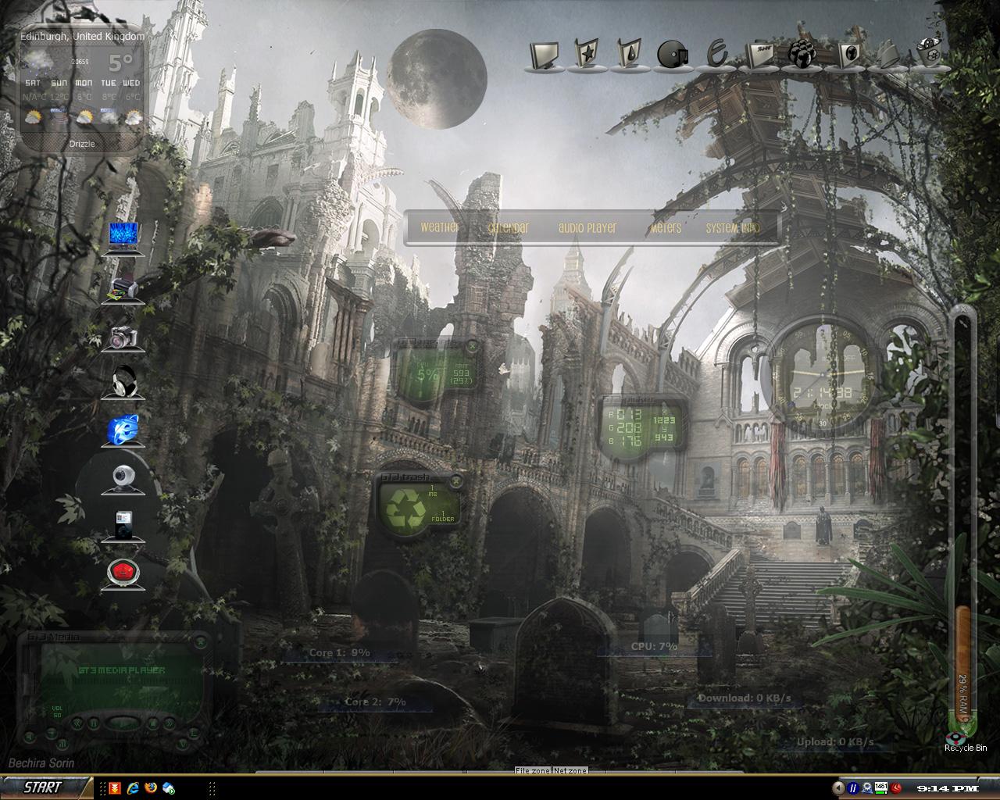The width and height of the screenshot is (1000, 800).
Task: Open the Meters tab in widget bar
Action: [x=666, y=227]
